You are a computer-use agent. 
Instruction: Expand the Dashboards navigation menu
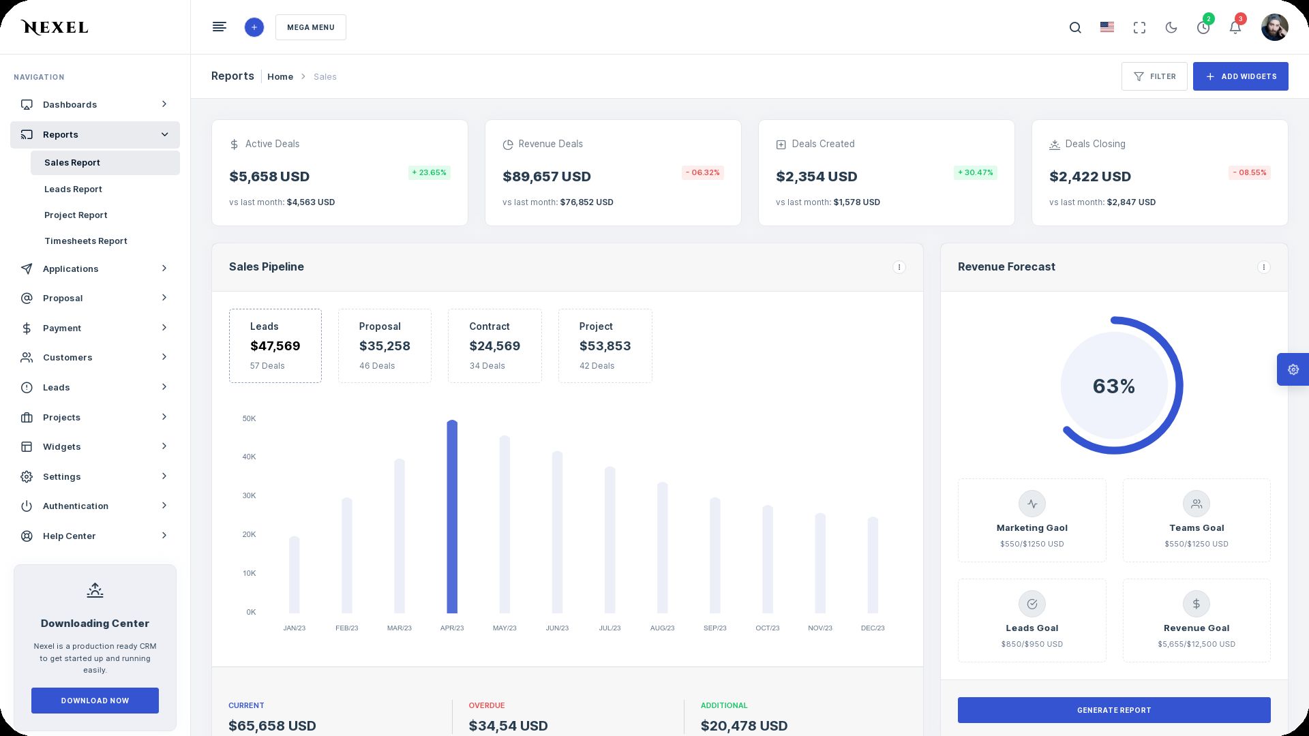pyautogui.click(x=95, y=104)
